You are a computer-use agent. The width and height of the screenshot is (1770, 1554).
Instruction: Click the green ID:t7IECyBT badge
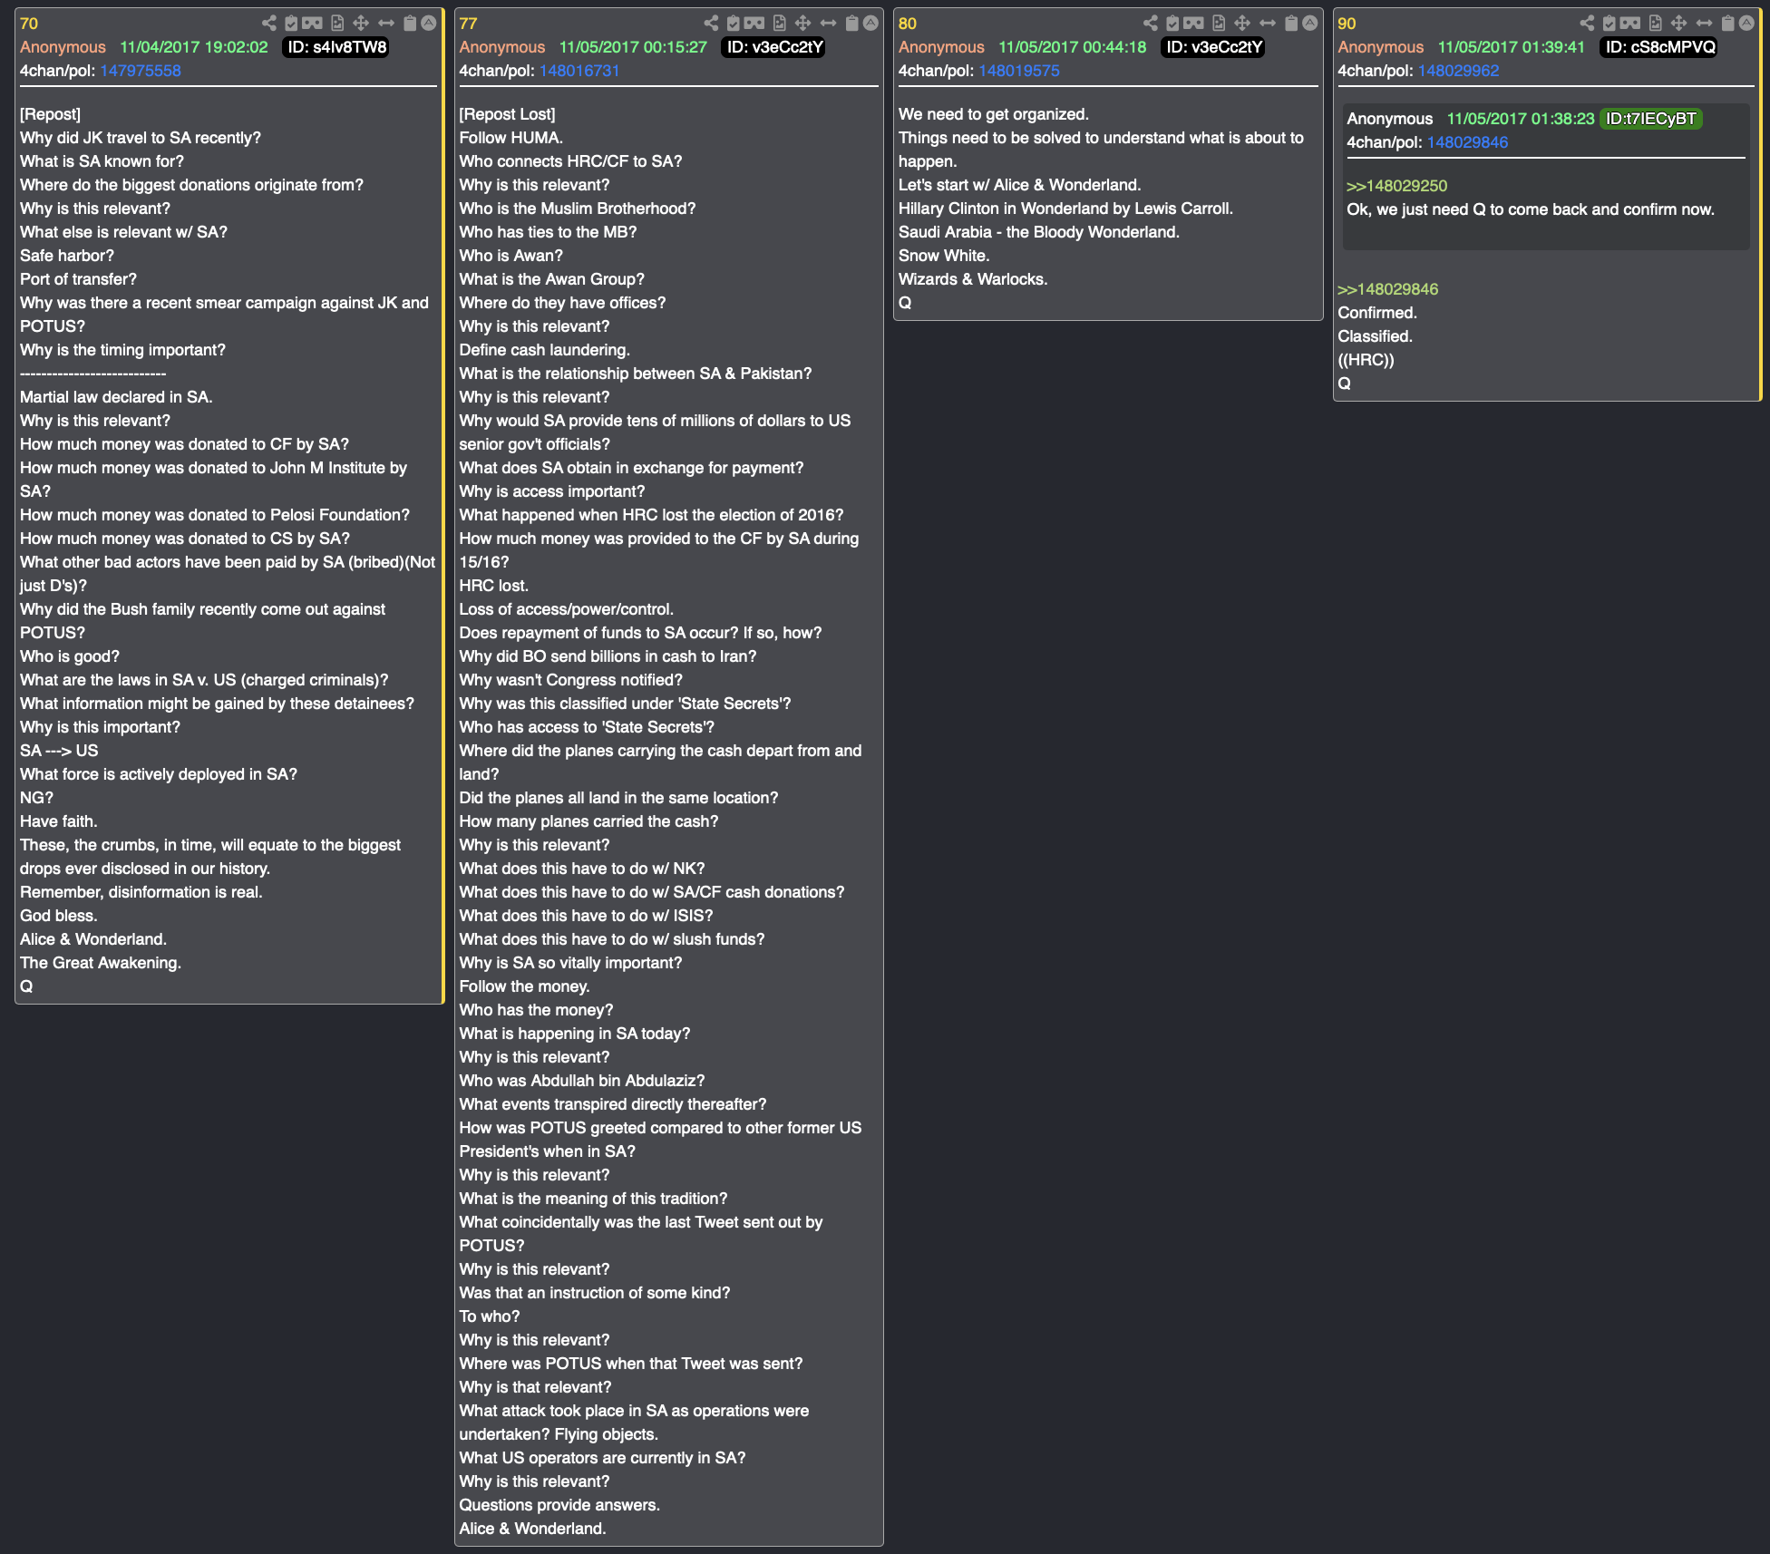[x=1651, y=119]
